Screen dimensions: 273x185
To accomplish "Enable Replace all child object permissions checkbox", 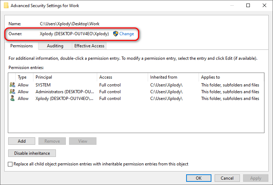I will (x=10, y=164).
